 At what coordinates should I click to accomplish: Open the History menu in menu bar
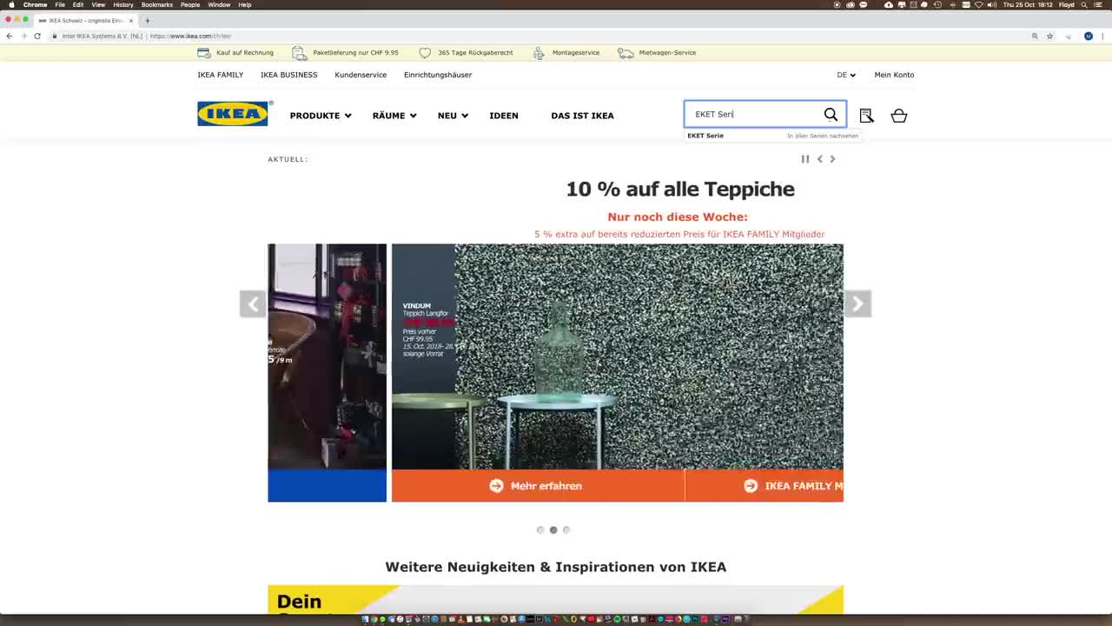tap(123, 4)
